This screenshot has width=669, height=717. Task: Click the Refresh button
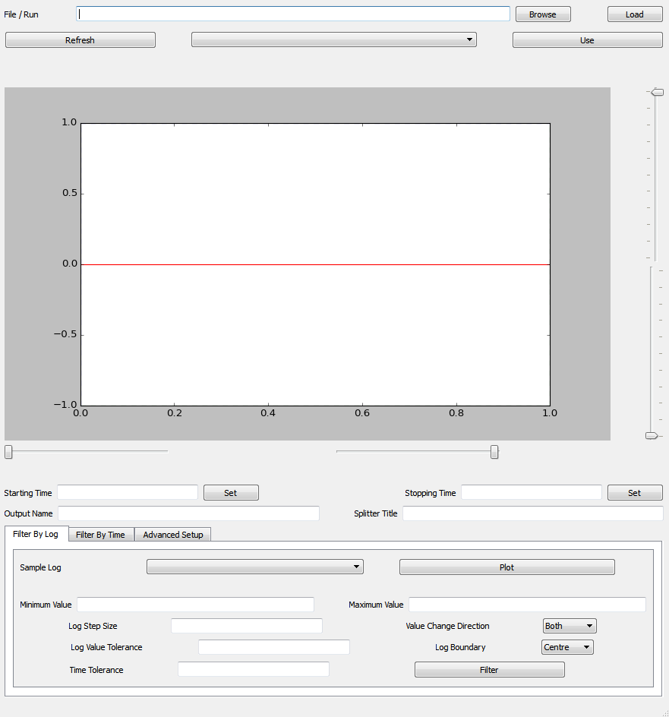[x=80, y=40]
